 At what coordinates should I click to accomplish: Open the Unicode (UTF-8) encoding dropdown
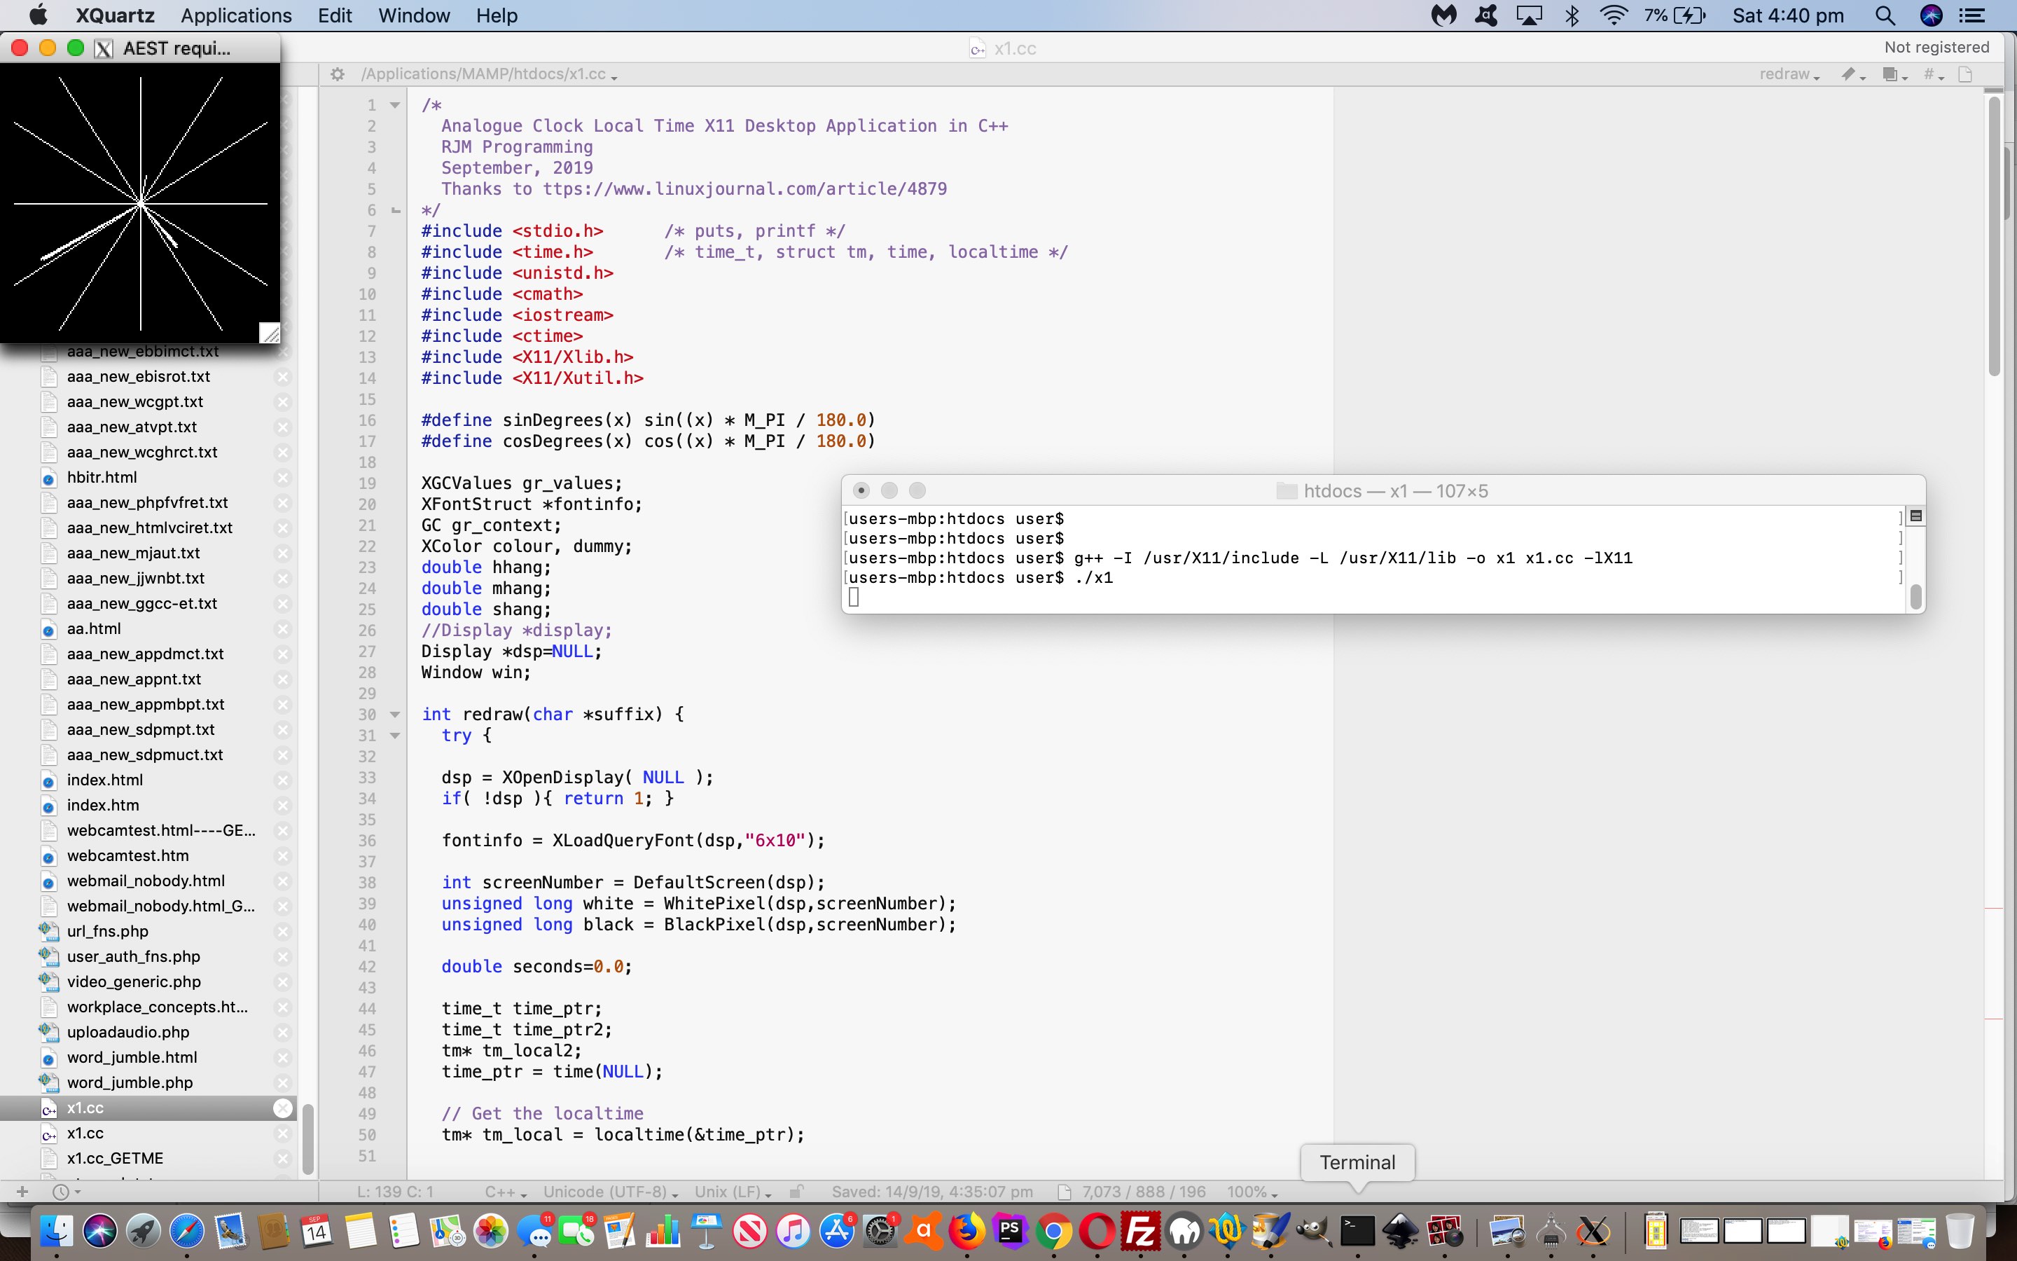[x=610, y=1192]
